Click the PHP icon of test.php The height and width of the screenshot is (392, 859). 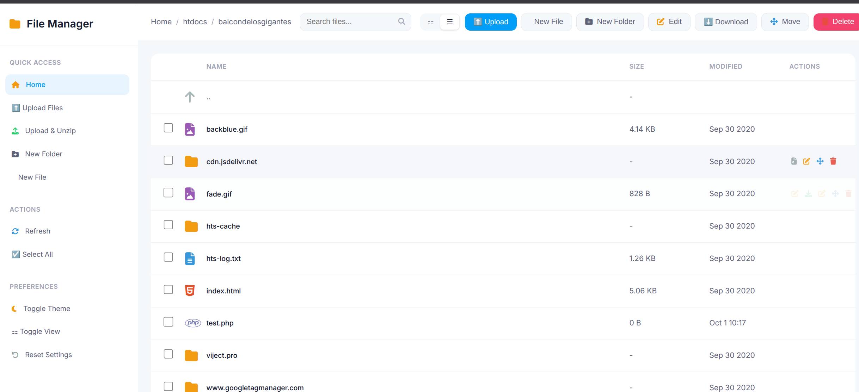coord(193,323)
